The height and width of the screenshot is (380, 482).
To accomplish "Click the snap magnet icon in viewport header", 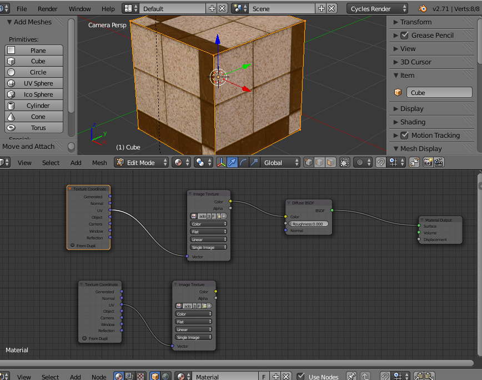I will tap(381, 163).
